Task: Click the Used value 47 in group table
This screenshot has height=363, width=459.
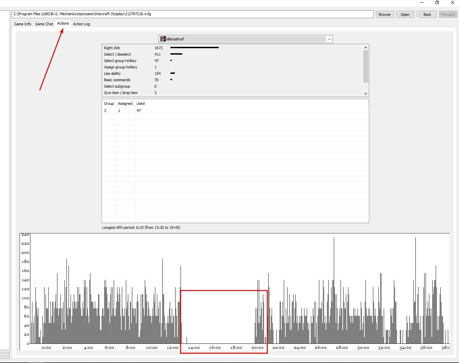Action: pyautogui.click(x=139, y=111)
